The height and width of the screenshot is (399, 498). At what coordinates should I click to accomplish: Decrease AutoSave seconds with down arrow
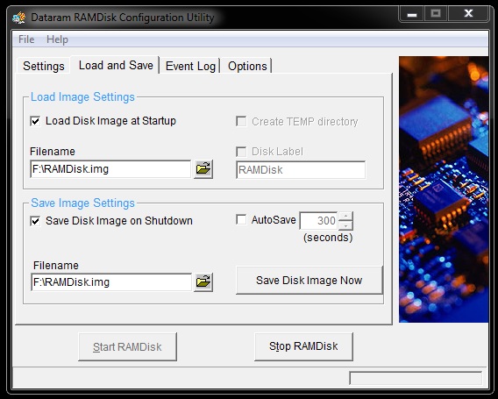click(x=345, y=225)
